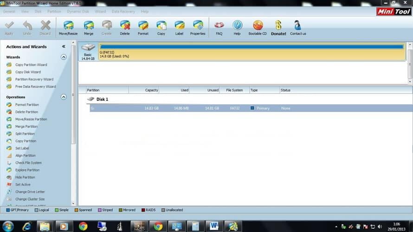Select the Disk 1 row

(102, 99)
